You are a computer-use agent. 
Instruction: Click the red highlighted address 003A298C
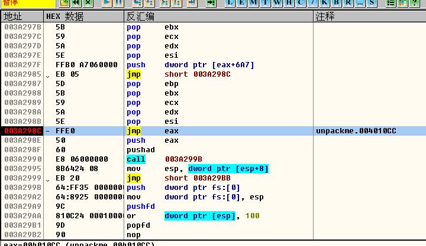pyautogui.click(x=22, y=131)
